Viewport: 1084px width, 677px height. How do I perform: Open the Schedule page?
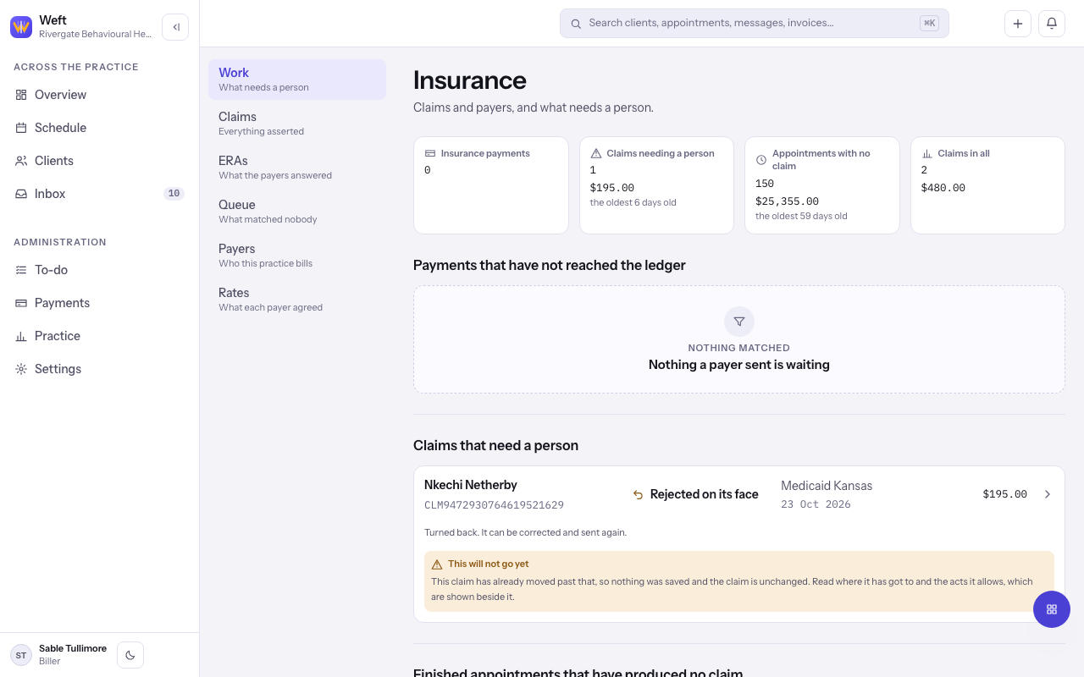coord(100,128)
